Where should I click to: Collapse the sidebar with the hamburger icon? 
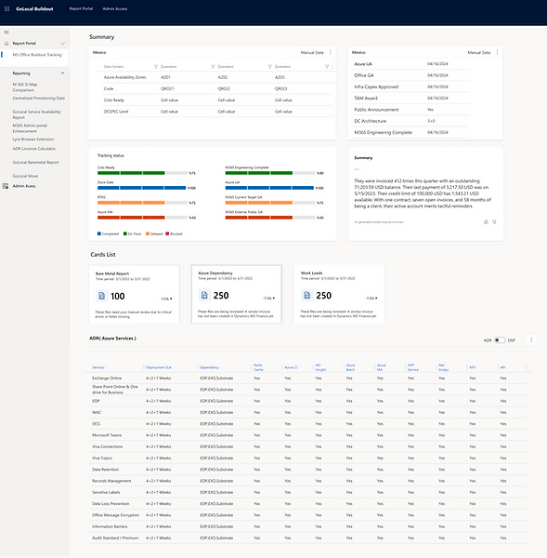(7, 33)
